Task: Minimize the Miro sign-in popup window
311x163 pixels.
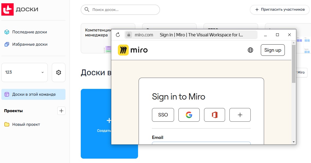Action: (x=265, y=35)
